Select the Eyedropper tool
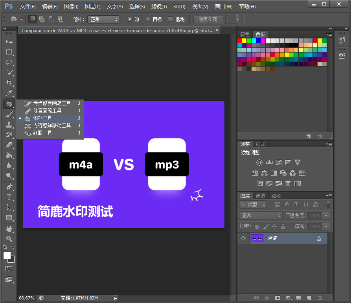This screenshot has width=351, height=303. [9, 93]
